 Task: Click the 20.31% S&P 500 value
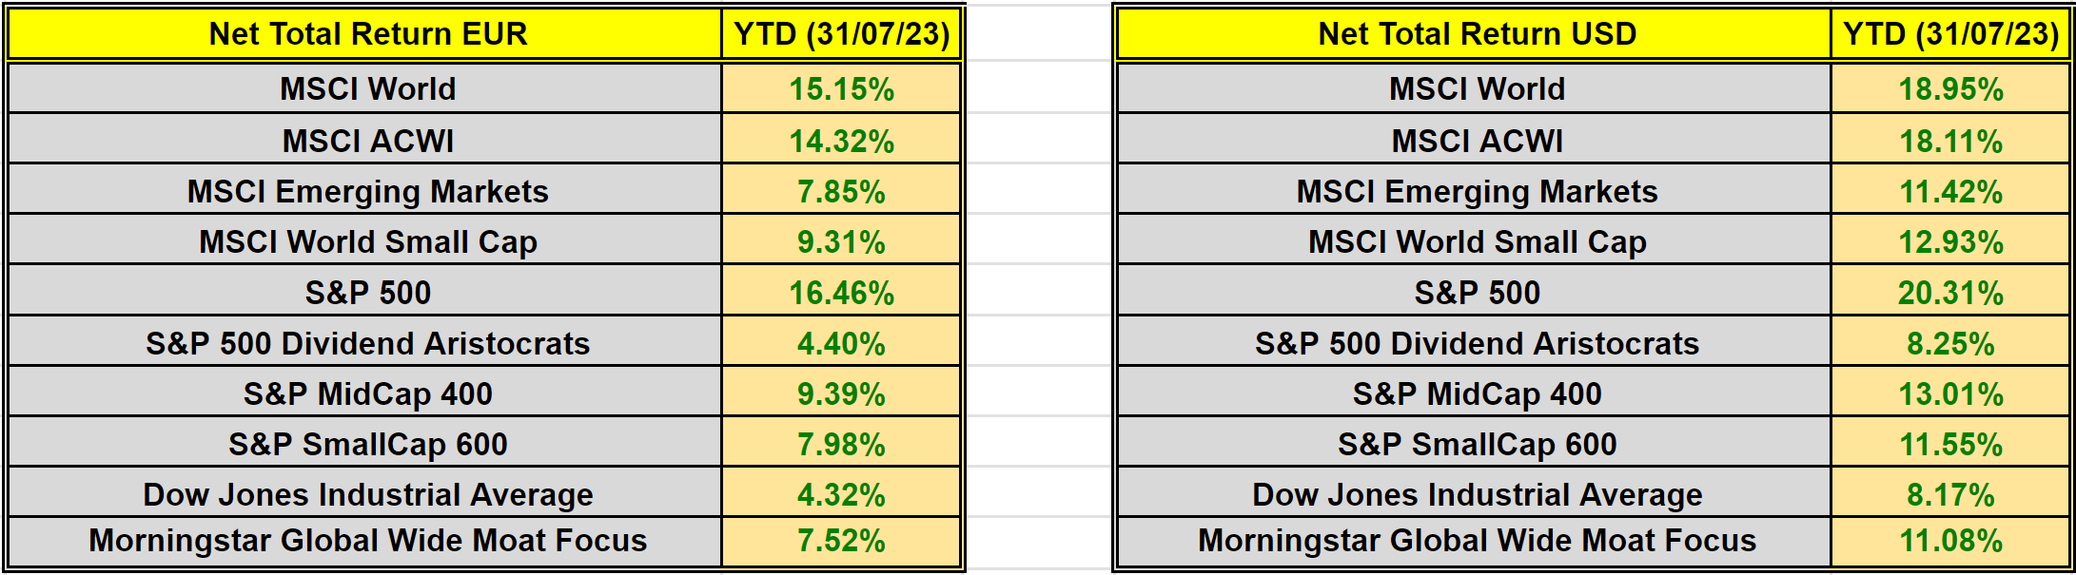point(1950,293)
